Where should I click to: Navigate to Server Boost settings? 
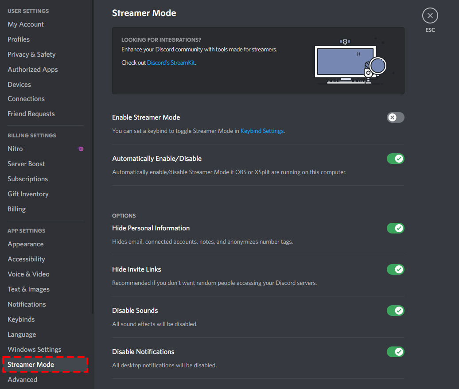coord(26,164)
